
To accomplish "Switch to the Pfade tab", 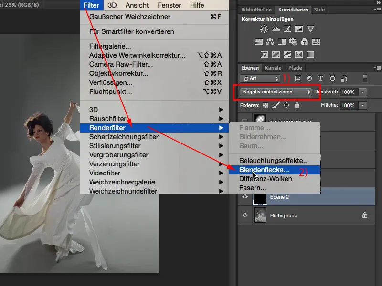I will click(295, 68).
